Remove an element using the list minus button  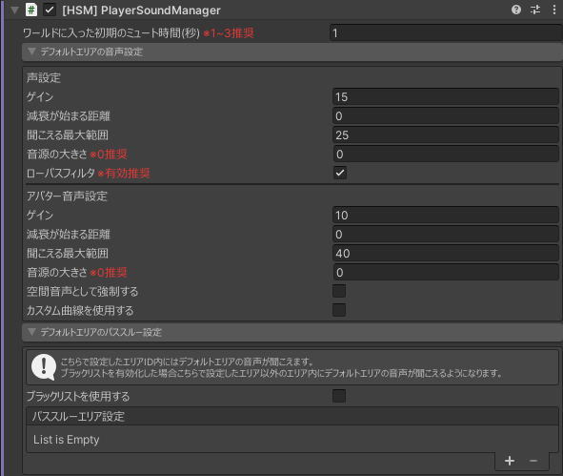533,461
